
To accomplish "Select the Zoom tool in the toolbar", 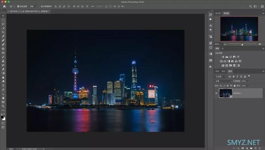I will 3,106.
